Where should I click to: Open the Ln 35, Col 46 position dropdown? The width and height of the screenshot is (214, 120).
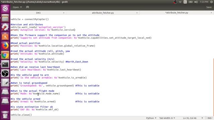click(x=193, y=118)
